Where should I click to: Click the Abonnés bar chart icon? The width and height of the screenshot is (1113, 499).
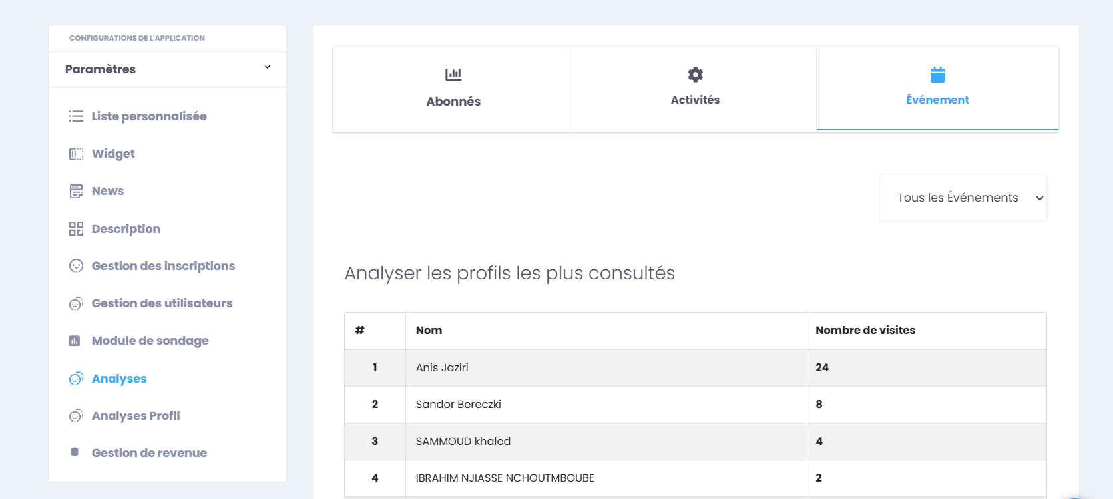(453, 74)
